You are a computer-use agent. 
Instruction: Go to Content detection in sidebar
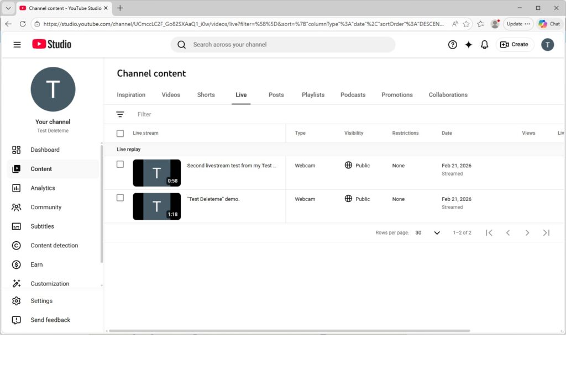pos(54,246)
